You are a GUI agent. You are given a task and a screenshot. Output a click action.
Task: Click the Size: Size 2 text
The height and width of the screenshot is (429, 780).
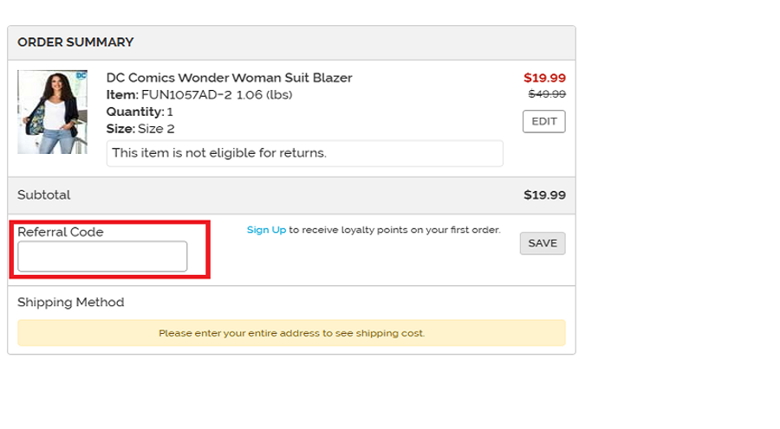click(140, 129)
